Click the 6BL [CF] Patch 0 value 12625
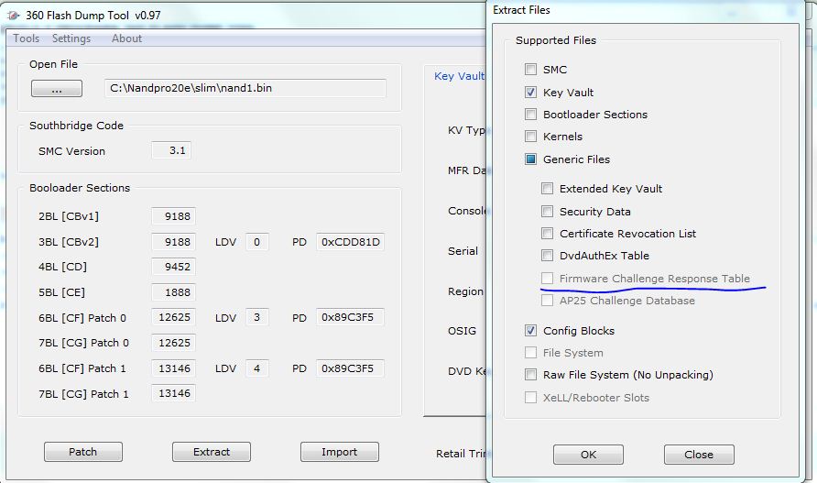The width and height of the screenshot is (817, 483). (x=173, y=317)
